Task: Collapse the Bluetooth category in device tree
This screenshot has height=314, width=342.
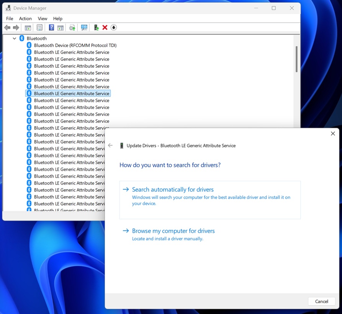Action: pyautogui.click(x=14, y=38)
